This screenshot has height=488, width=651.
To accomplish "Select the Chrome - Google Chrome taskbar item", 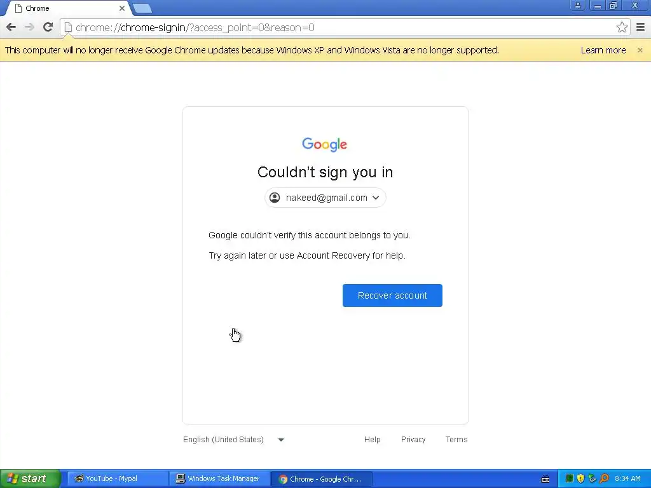I will [x=320, y=479].
